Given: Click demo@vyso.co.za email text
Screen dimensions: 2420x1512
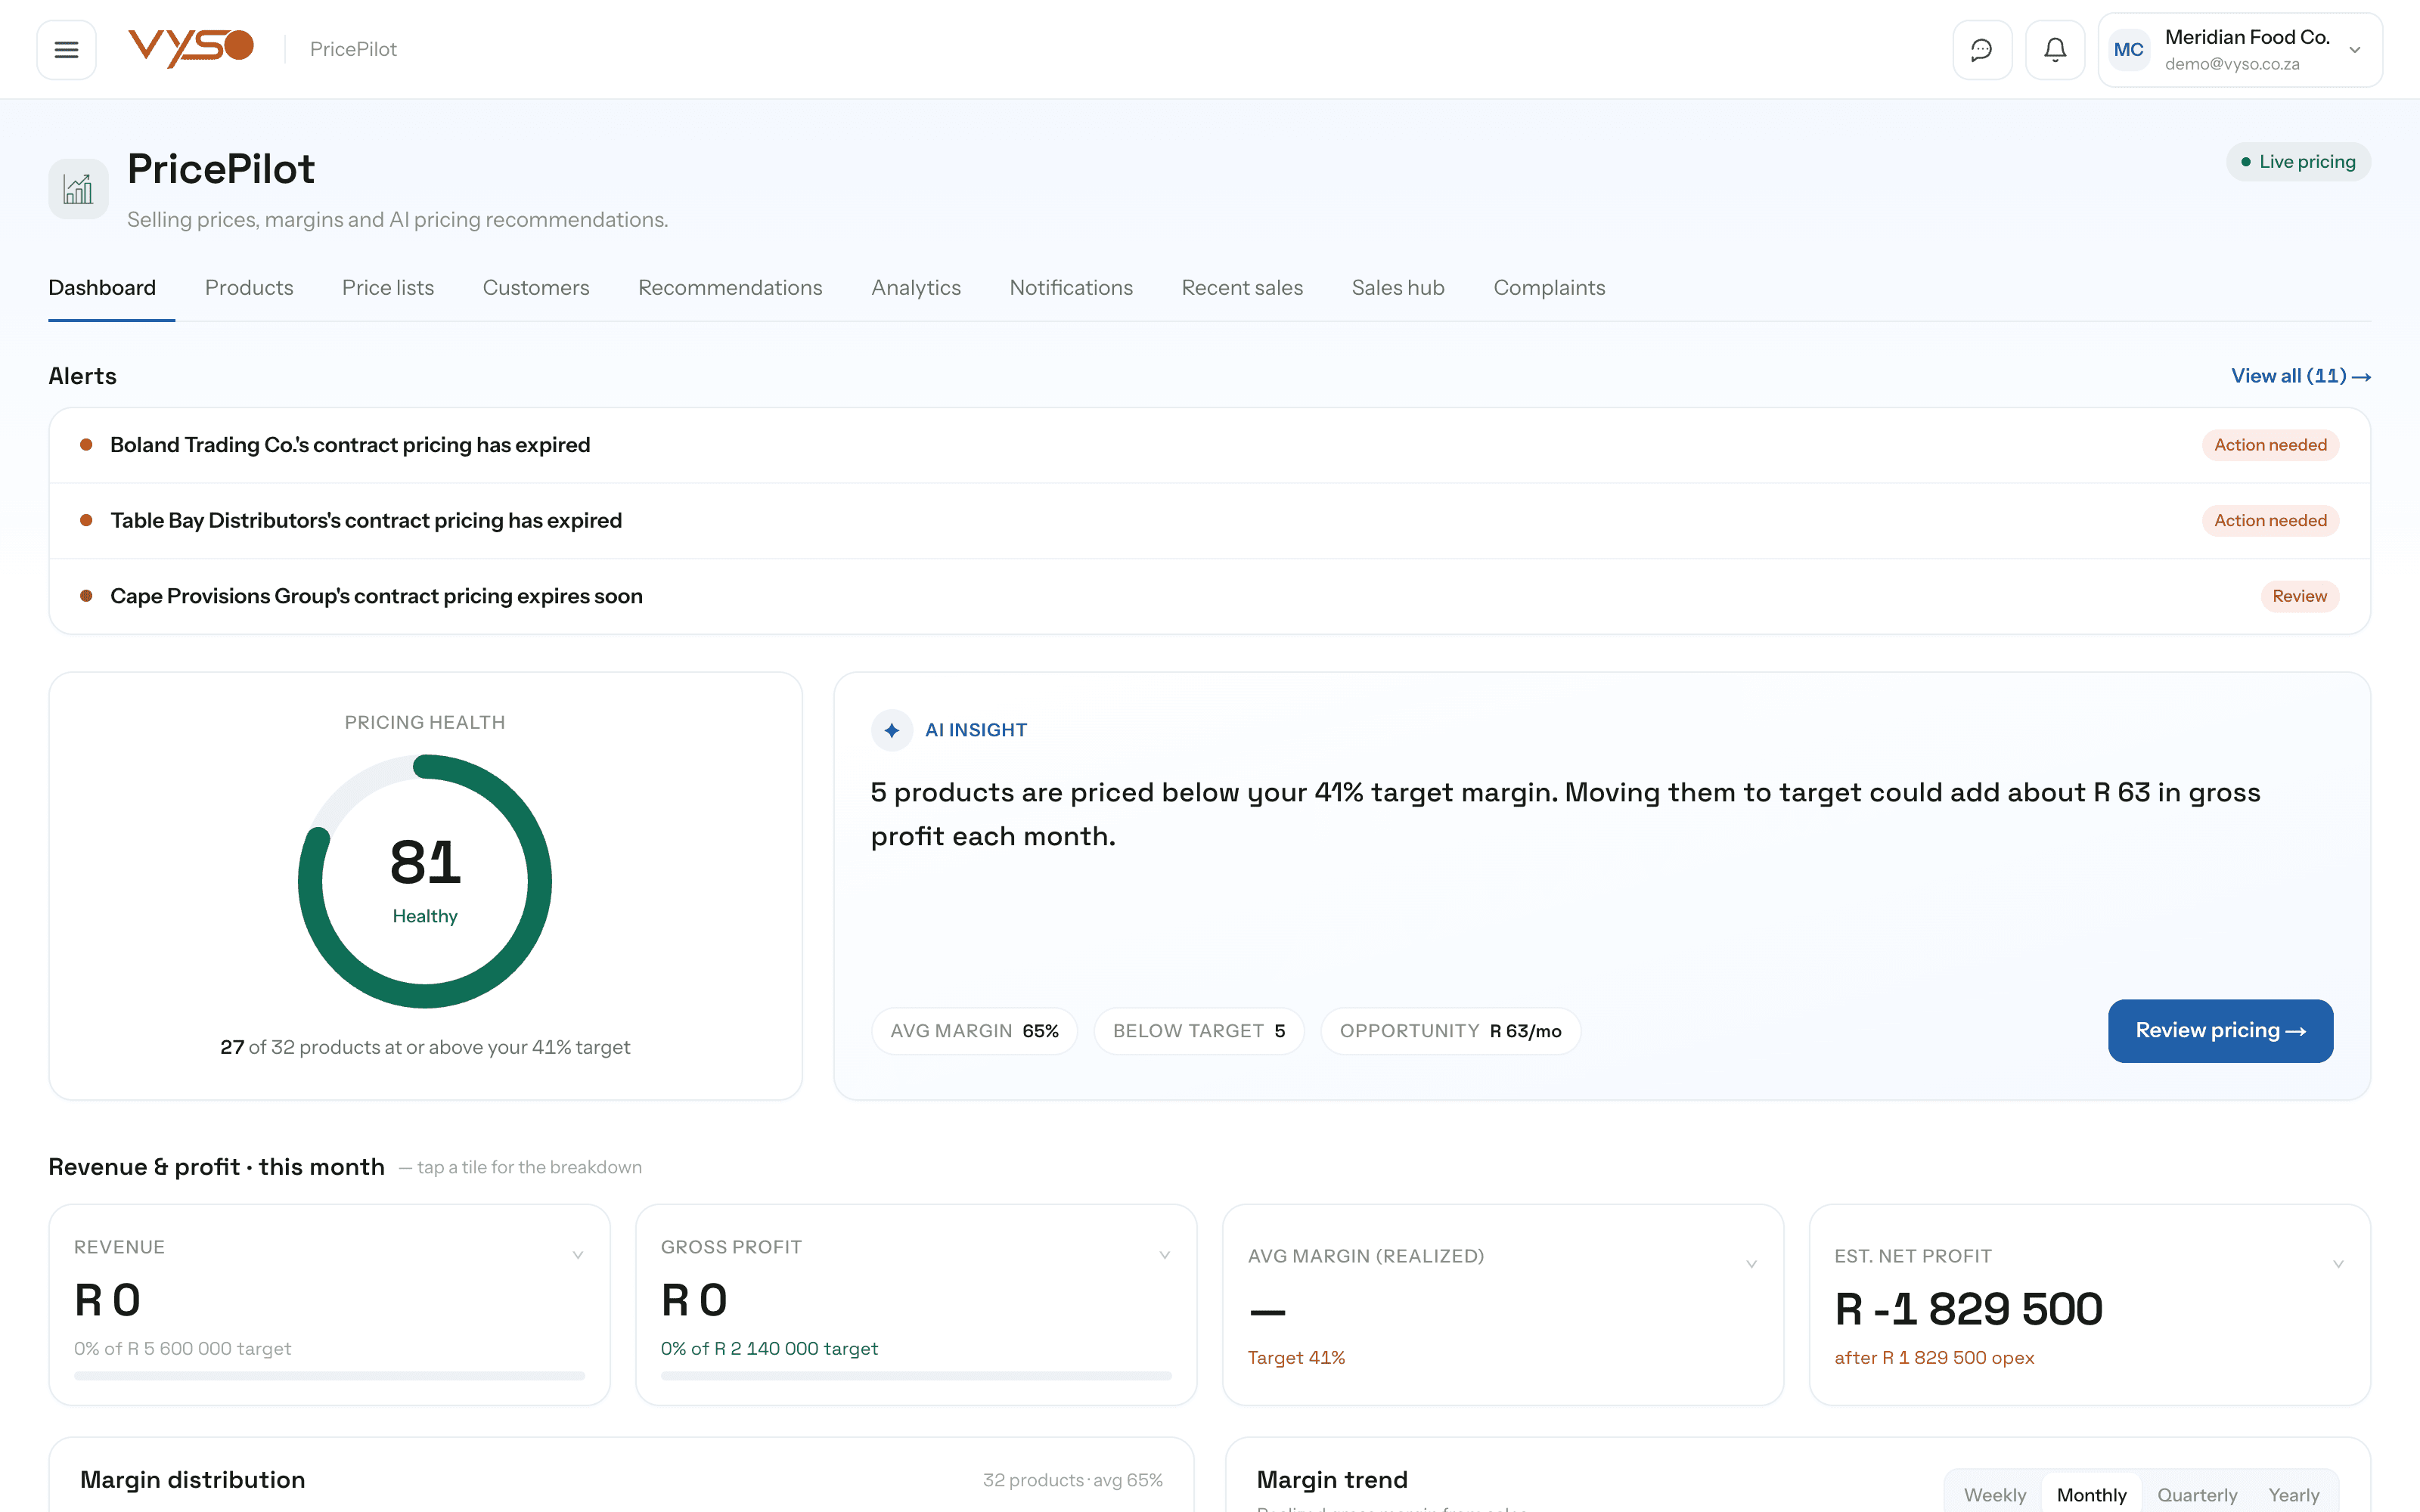Looking at the screenshot, I should (x=2232, y=64).
